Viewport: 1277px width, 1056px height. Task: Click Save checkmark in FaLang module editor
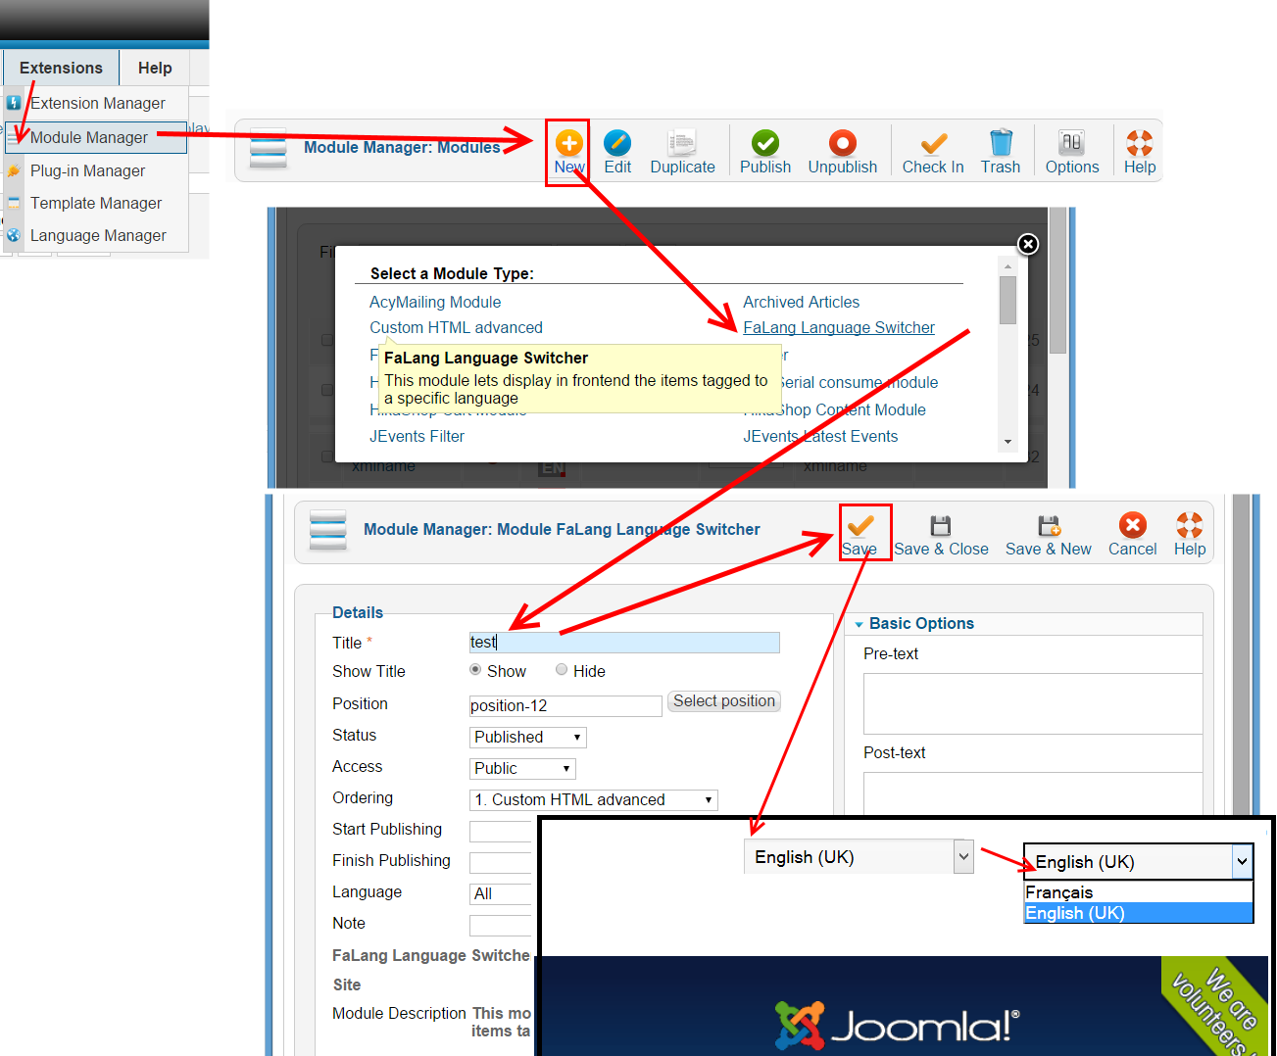point(860,525)
